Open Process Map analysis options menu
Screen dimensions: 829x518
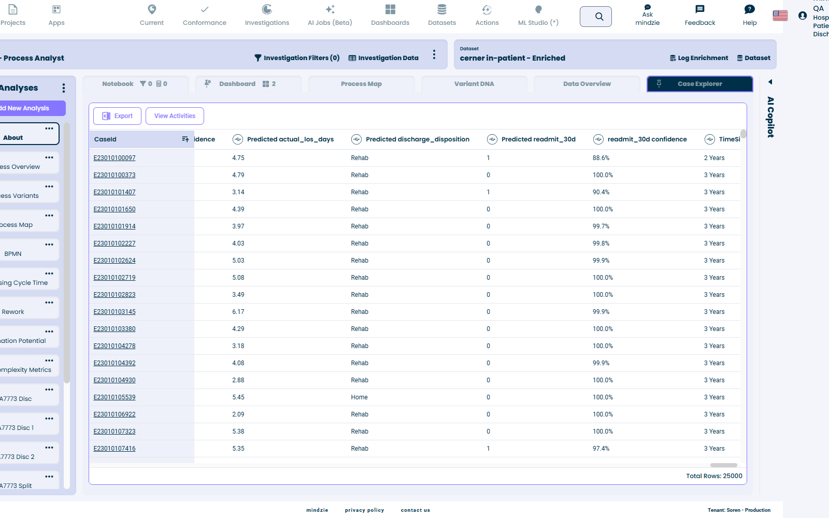[x=49, y=215]
